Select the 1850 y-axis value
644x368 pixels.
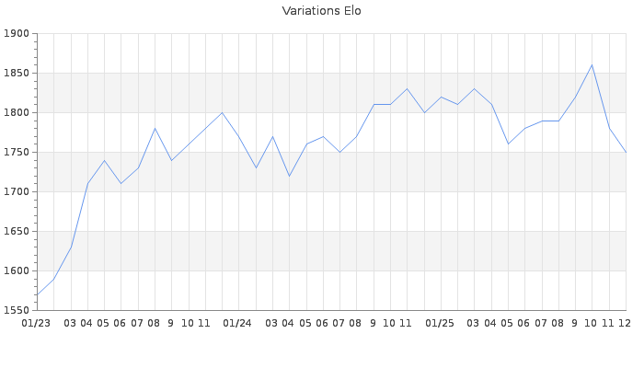pyautogui.click(x=16, y=74)
